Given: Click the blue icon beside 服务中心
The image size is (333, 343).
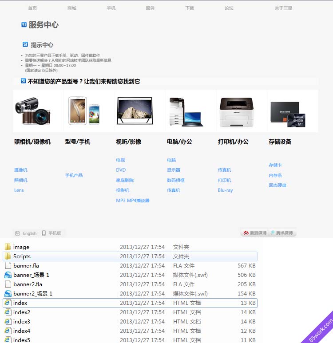Looking at the screenshot, I should pos(24,24).
